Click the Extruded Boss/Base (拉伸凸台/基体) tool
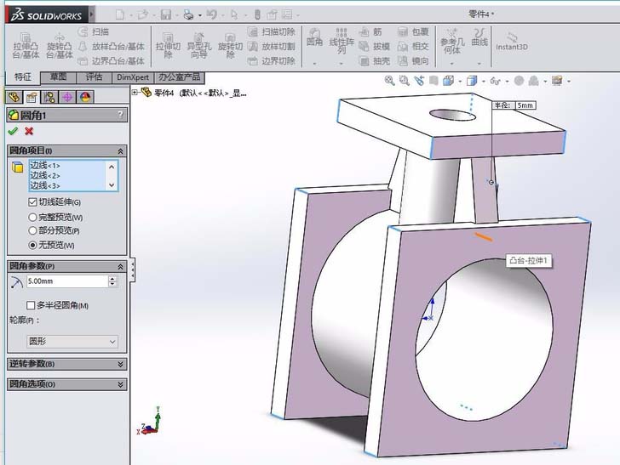The image size is (620, 465). pos(26,46)
